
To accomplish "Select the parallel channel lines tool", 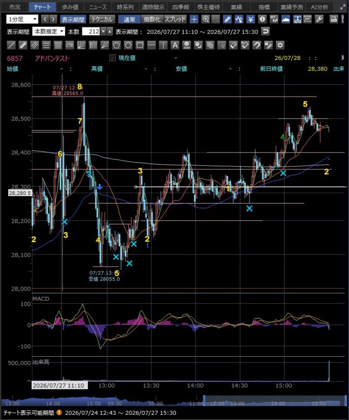I will tap(34, 45).
